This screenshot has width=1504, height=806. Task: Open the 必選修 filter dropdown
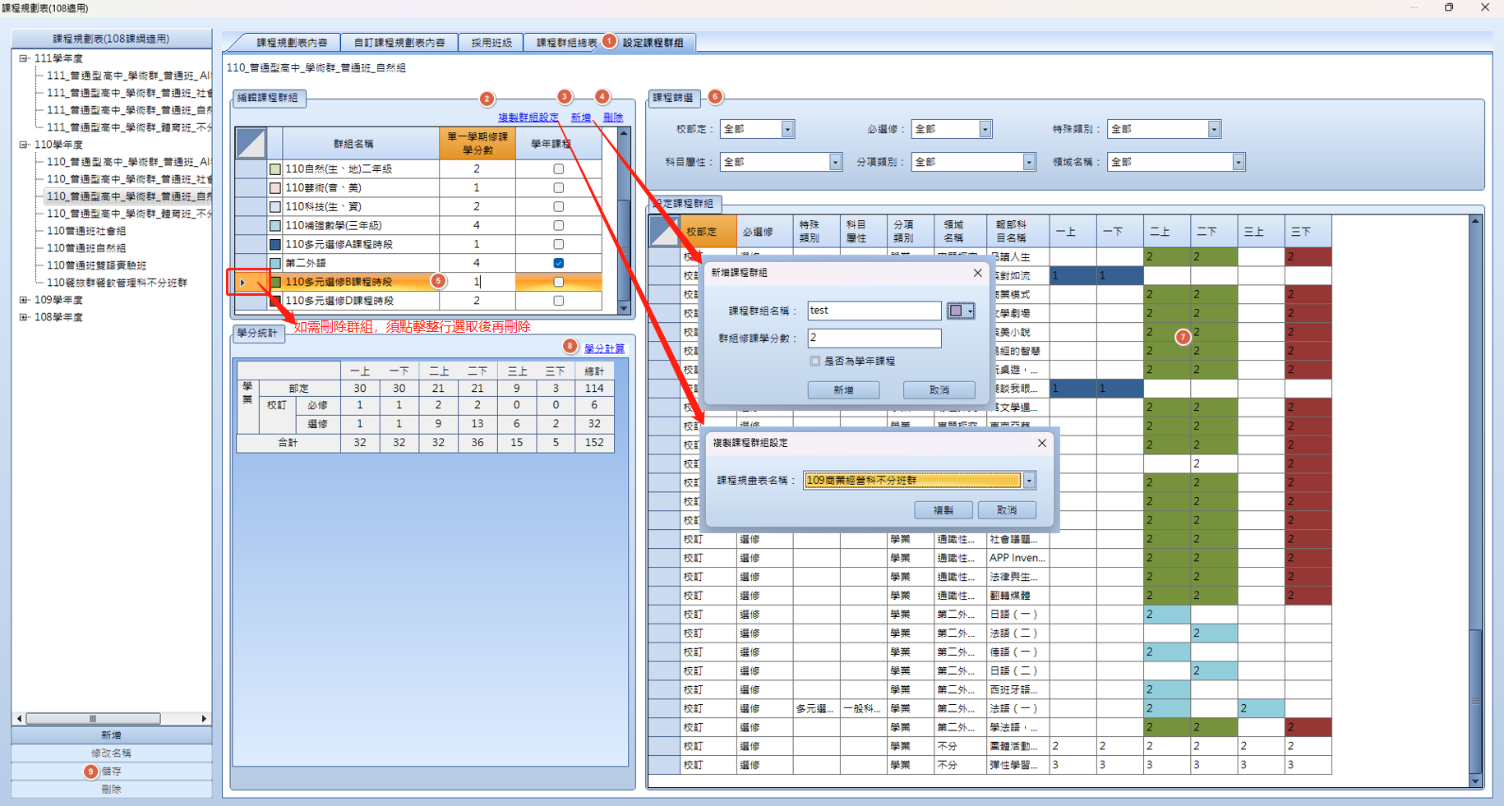[985, 129]
